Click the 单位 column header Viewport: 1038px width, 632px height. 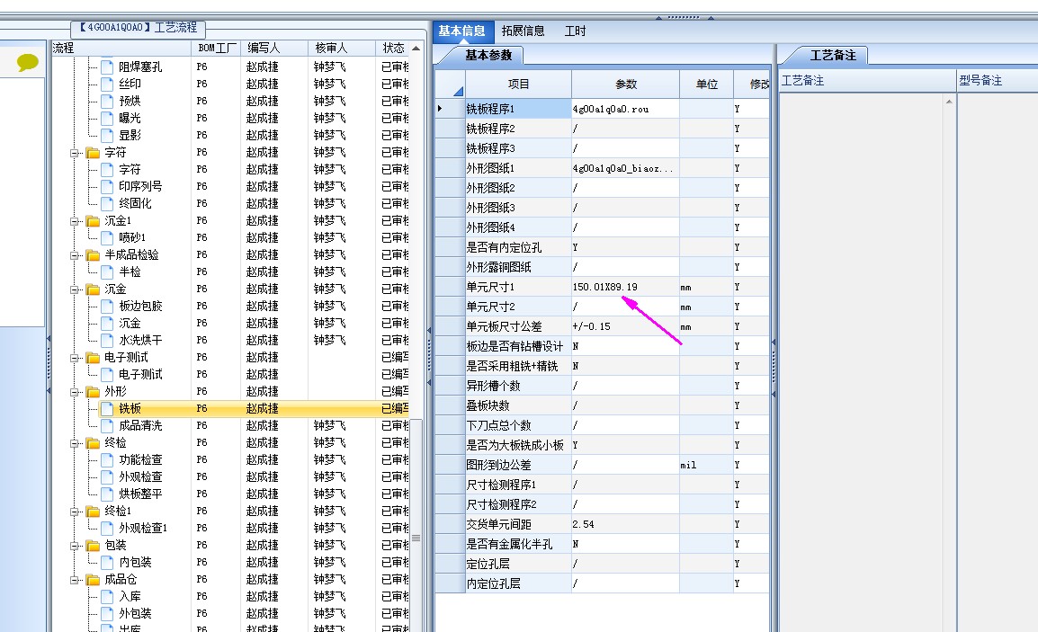pos(707,84)
